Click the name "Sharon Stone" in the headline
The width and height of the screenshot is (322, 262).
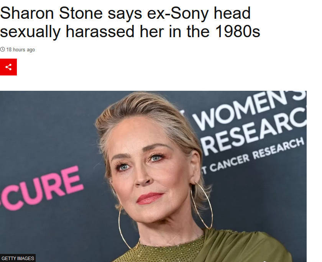(51, 13)
